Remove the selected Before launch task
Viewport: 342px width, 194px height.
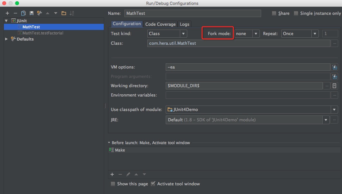(120, 174)
